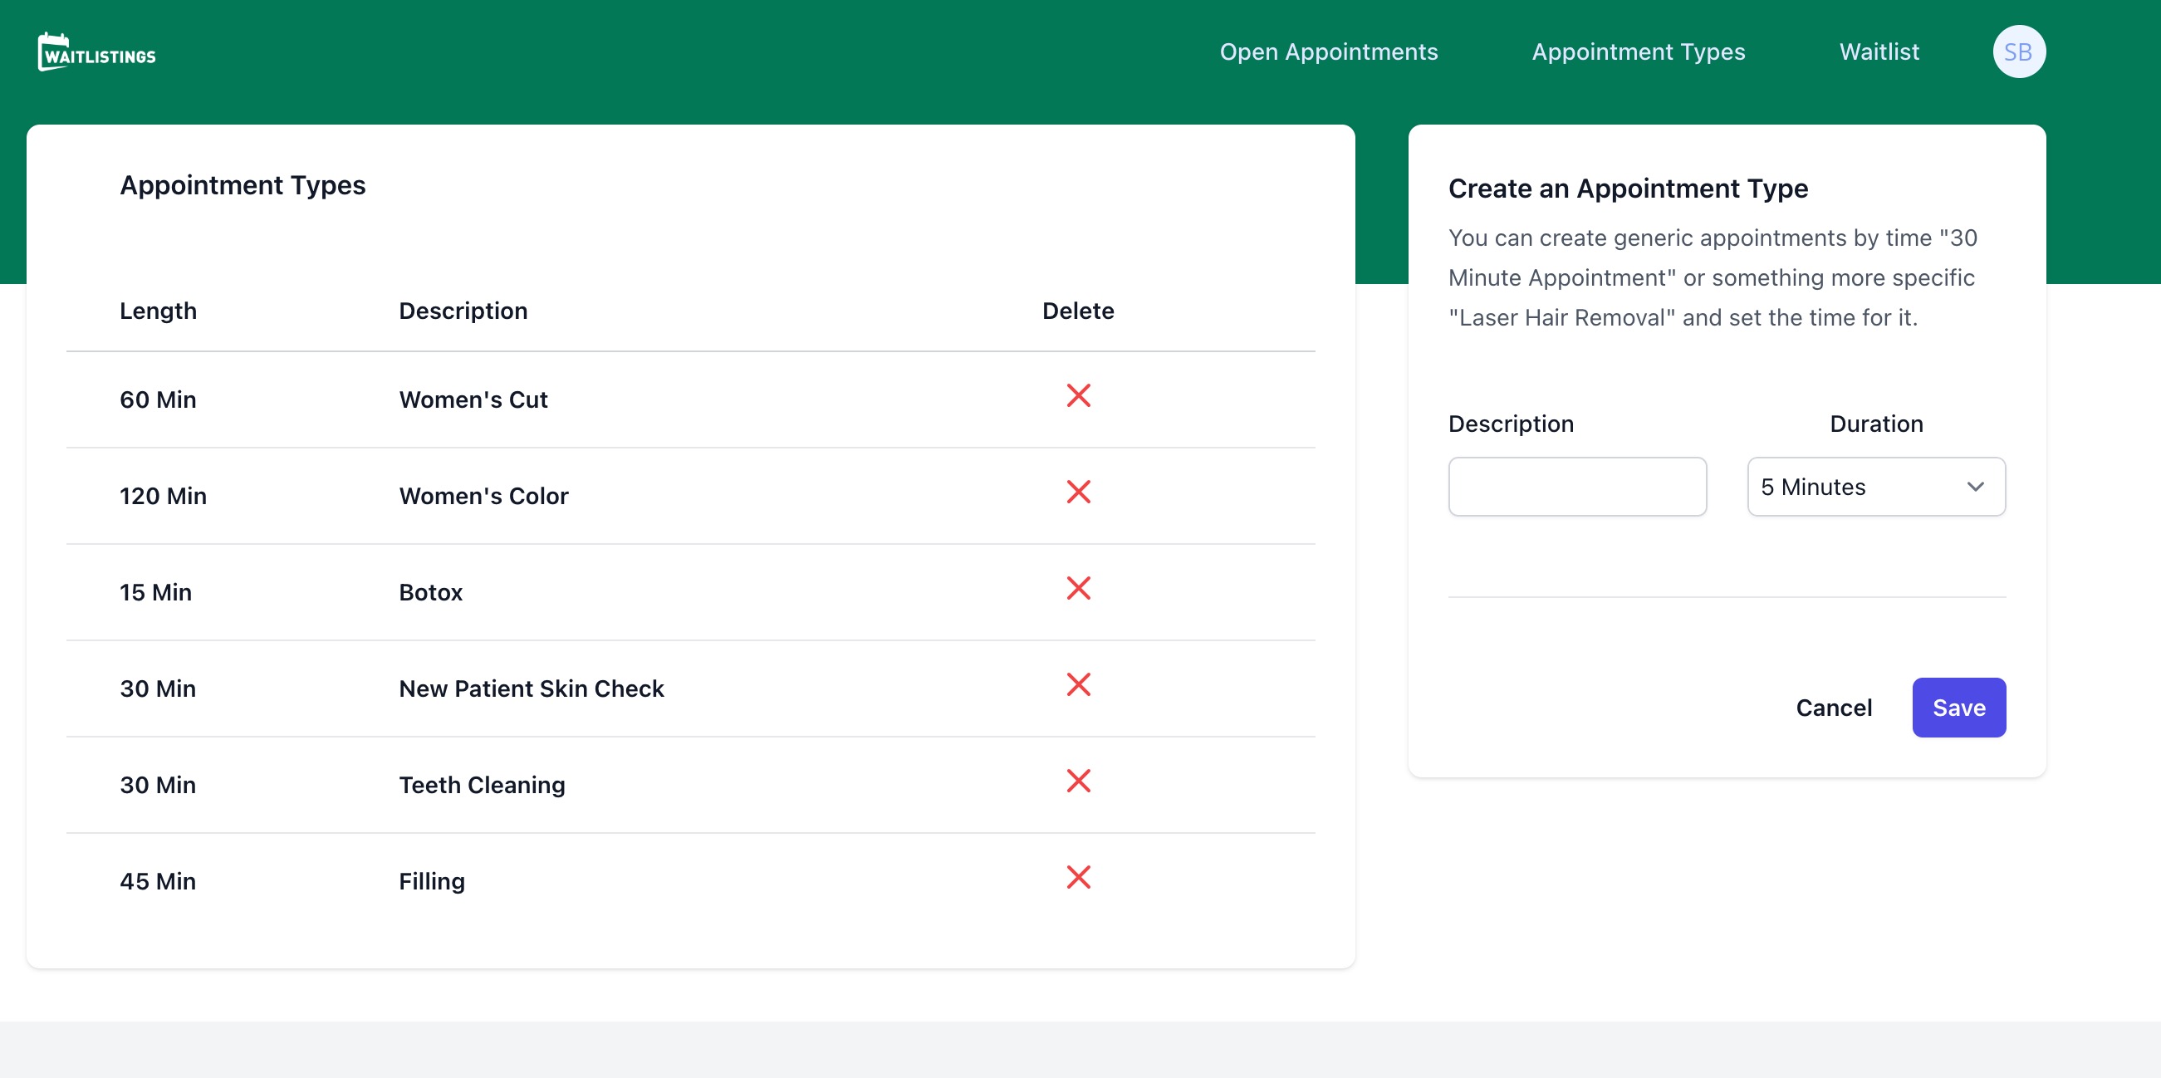This screenshot has width=2161, height=1078.
Task: Click the Duration dropdown chevron arrow
Action: point(1975,487)
